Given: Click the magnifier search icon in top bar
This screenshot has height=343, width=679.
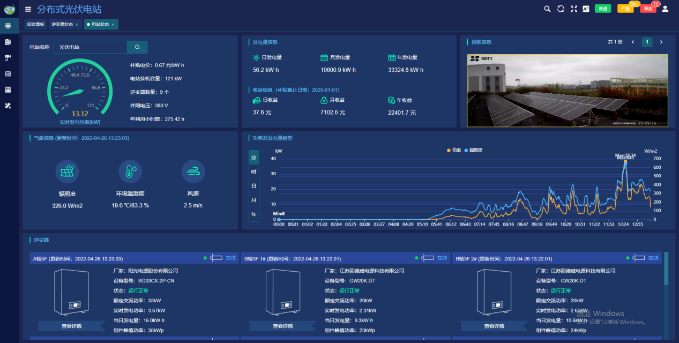Looking at the screenshot, I should [x=547, y=9].
